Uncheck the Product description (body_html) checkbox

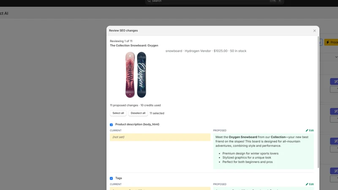click(x=111, y=125)
